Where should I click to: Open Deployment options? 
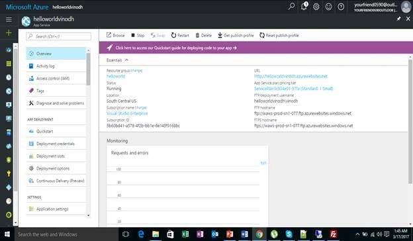(56, 169)
